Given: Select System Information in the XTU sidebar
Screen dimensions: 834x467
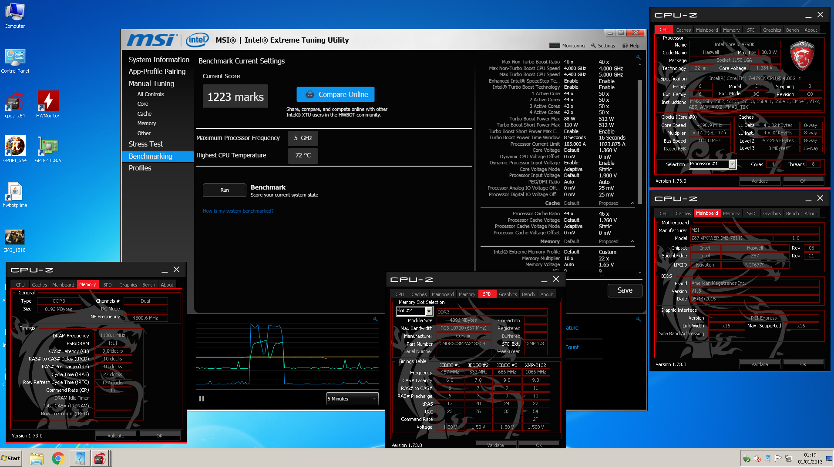Looking at the screenshot, I should click(159, 60).
